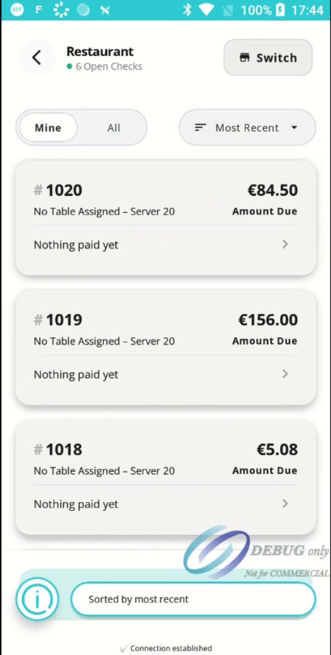Screen dimensions: 331x655
Task: Select the Mine filter toggle
Action: pyautogui.click(x=48, y=128)
